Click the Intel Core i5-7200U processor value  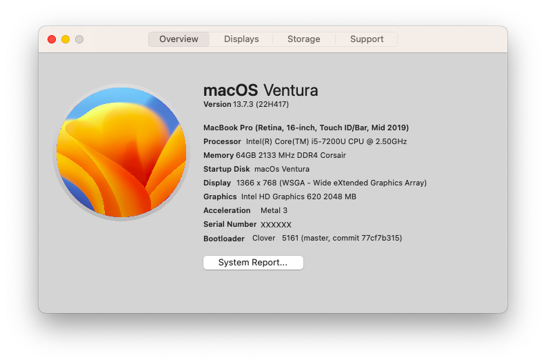[326, 141]
